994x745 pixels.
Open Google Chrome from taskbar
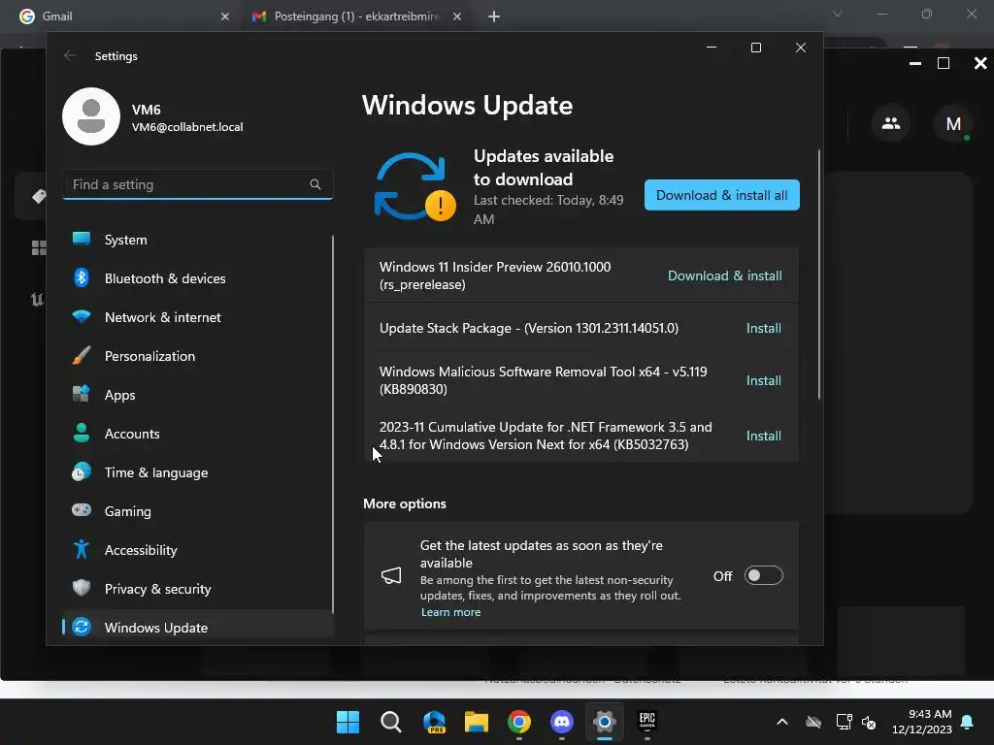519,722
